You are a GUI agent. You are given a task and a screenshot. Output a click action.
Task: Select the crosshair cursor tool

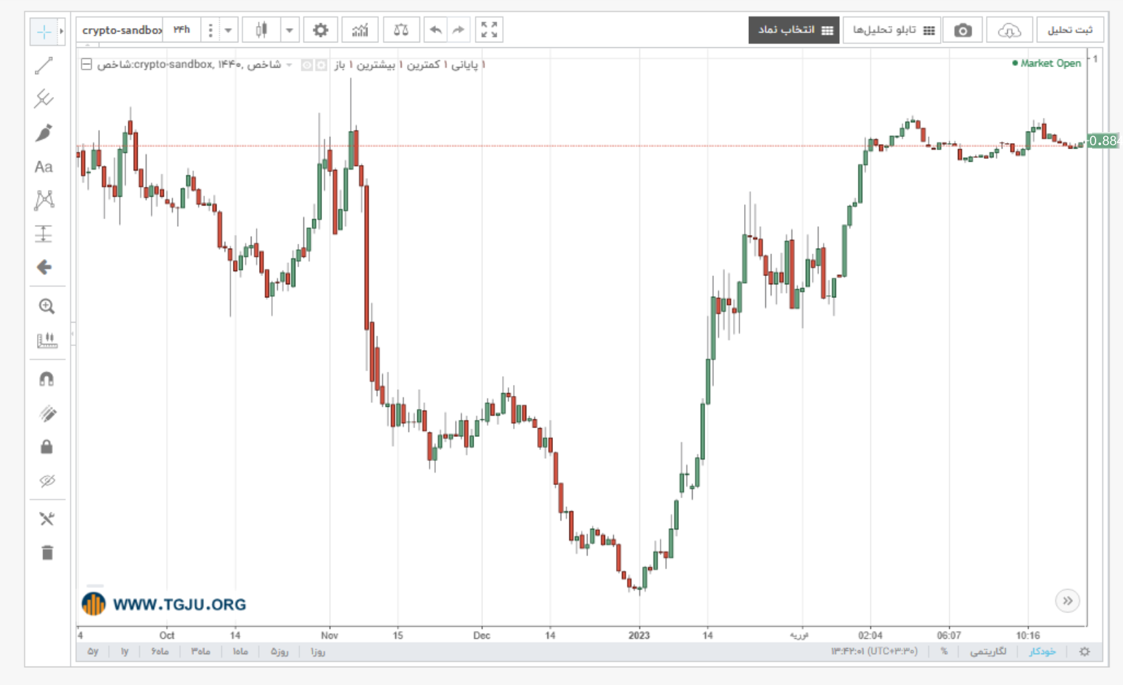coord(43,32)
